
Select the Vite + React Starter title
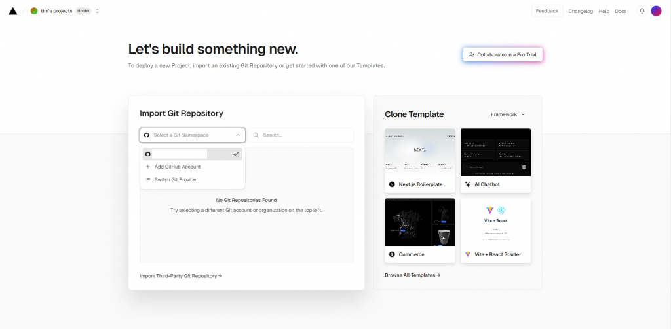[498, 254]
